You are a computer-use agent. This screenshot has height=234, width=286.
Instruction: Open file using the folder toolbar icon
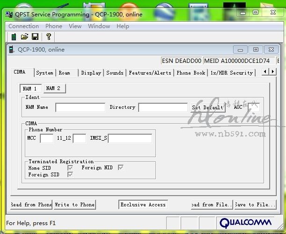[24, 37]
